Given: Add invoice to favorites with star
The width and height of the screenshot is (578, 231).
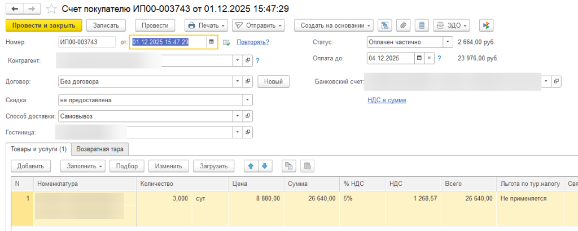Looking at the screenshot, I should 51,8.
